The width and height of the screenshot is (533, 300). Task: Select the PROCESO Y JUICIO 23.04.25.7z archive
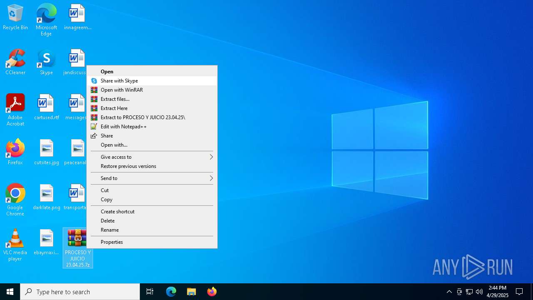(x=78, y=248)
